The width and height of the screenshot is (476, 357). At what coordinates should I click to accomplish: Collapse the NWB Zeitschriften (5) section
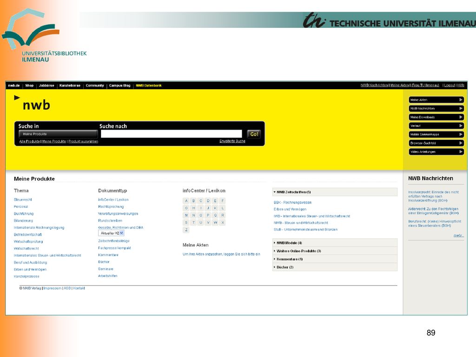[x=335, y=192]
